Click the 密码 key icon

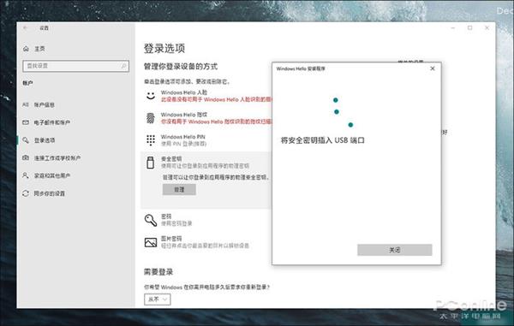click(x=151, y=220)
